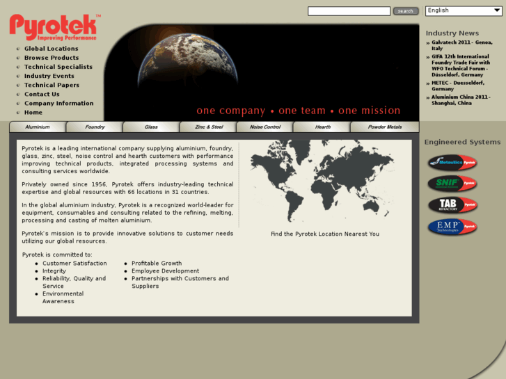Viewport: 506px width, 379px height.
Task: Open Company Information link
Action: coord(59,103)
